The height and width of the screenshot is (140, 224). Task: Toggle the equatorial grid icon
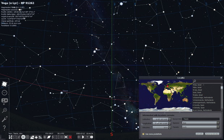(23, 137)
